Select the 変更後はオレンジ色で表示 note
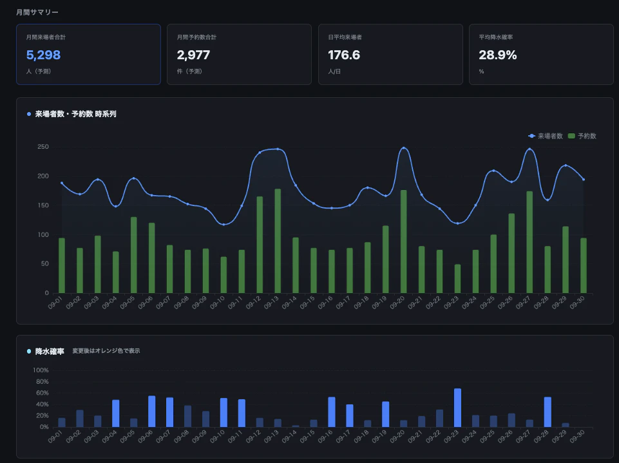This screenshot has height=463, width=619. point(106,350)
